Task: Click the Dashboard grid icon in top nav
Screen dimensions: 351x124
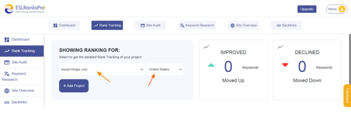Action: coord(55,25)
